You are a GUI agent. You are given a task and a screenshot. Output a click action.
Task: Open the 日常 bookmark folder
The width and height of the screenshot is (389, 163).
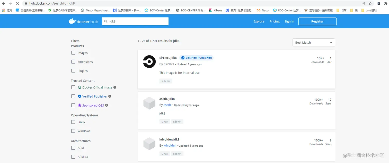click(x=341, y=10)
